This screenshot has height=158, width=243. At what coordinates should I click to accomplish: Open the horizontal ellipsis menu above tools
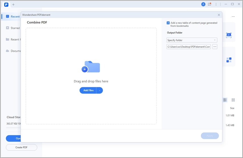pos(233,16)
